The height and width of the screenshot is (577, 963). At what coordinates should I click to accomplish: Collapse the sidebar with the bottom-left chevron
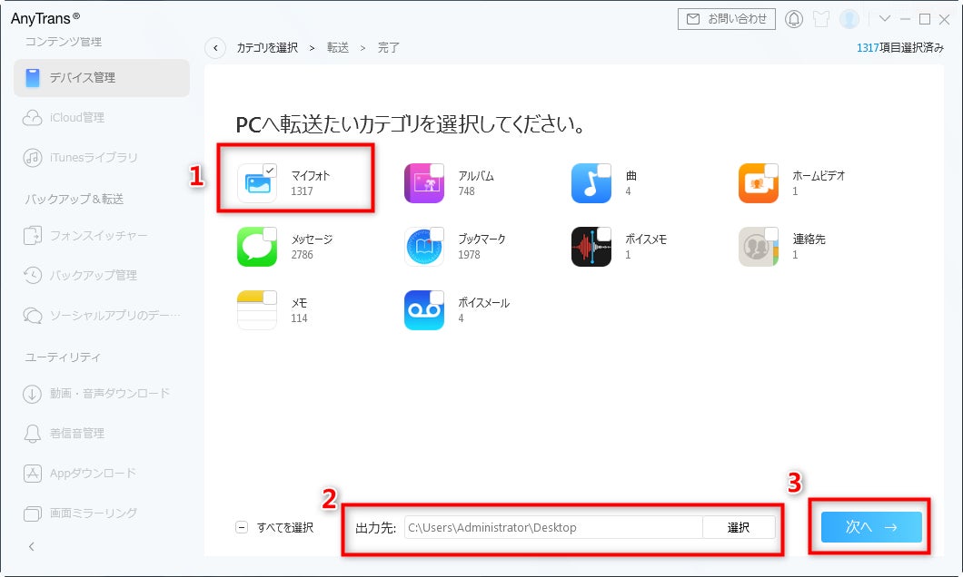(x=32, y=546)
